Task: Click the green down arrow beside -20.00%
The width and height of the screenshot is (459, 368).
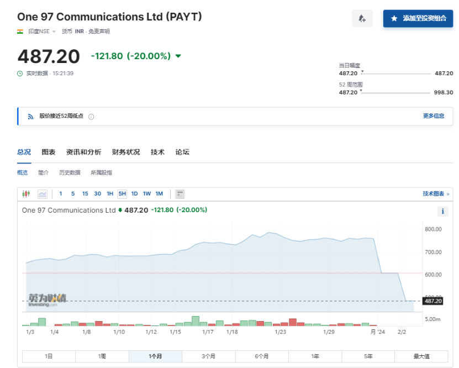Action: coord(178,56)
